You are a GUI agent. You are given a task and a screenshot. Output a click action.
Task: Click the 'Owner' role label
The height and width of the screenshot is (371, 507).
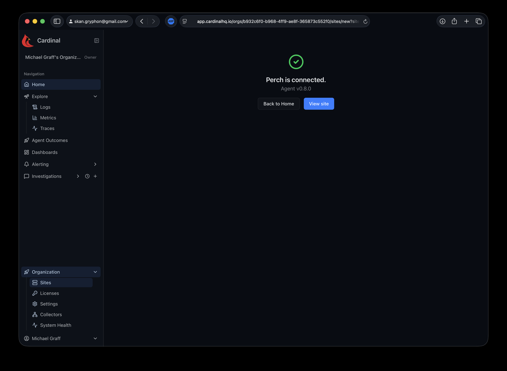coord(90,57)
